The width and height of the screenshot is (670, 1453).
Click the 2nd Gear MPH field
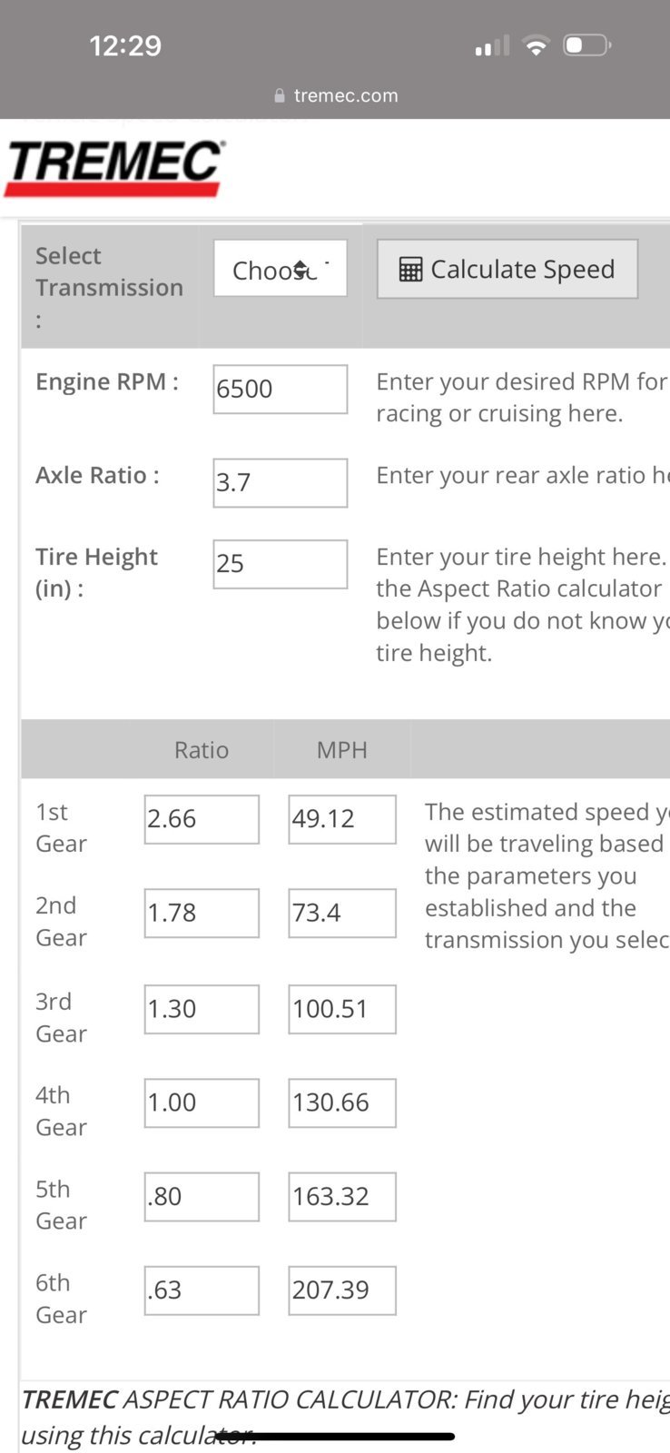click(x=342, y=913)
